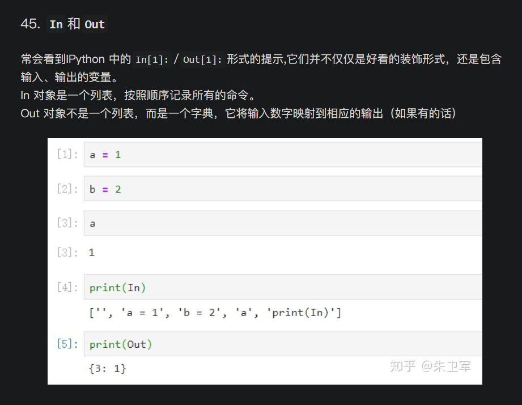Viewport: 522px width, 405px height.
Task: Select the print(Out) code cell
Action: coord(120,344)
